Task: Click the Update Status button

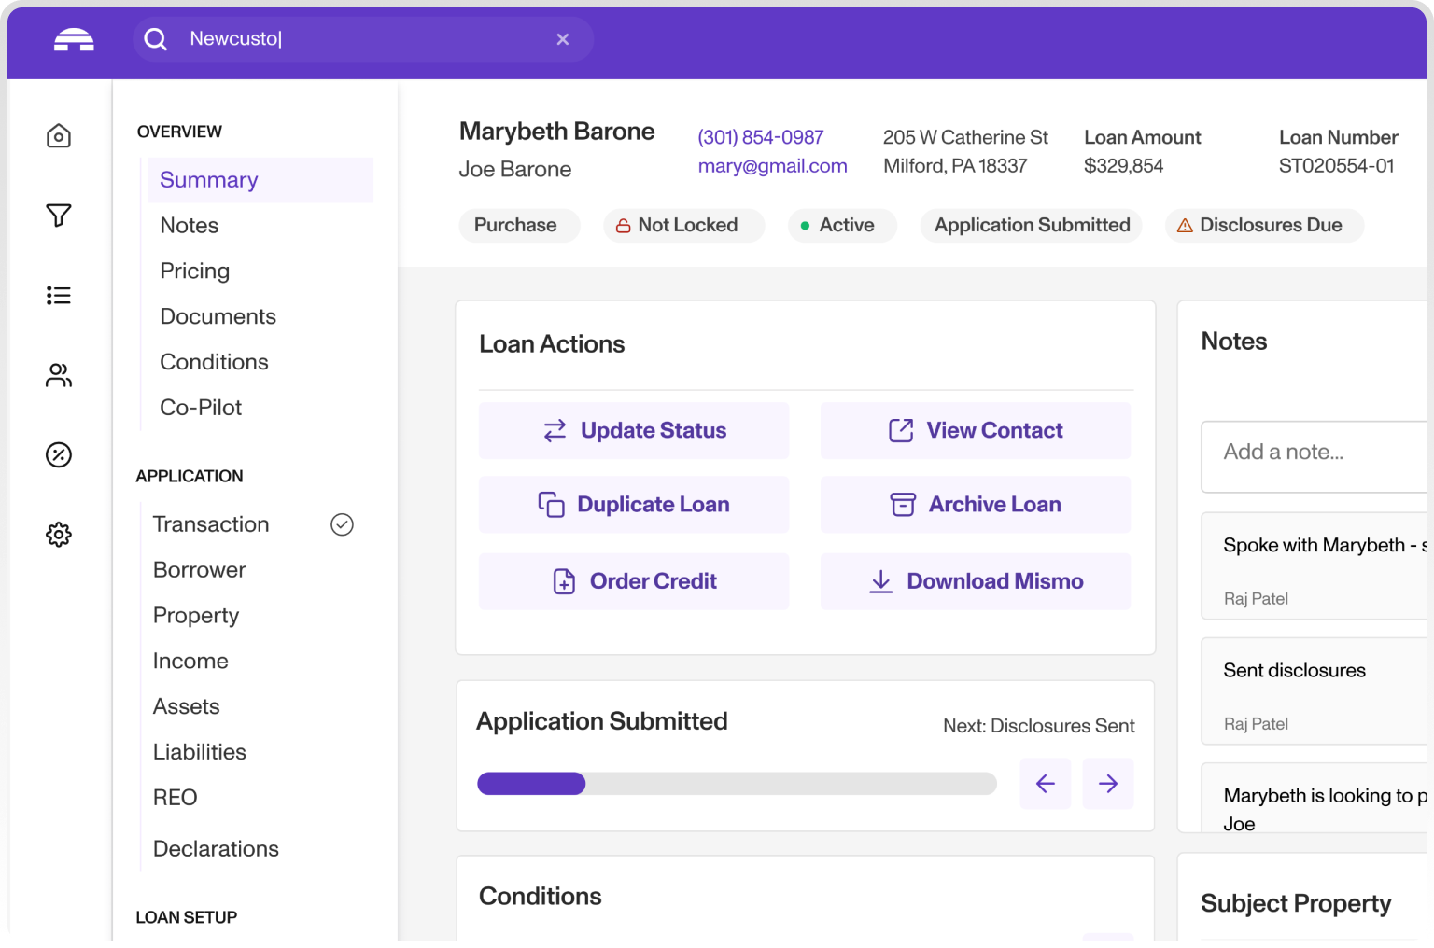Action: click(634, 430)
